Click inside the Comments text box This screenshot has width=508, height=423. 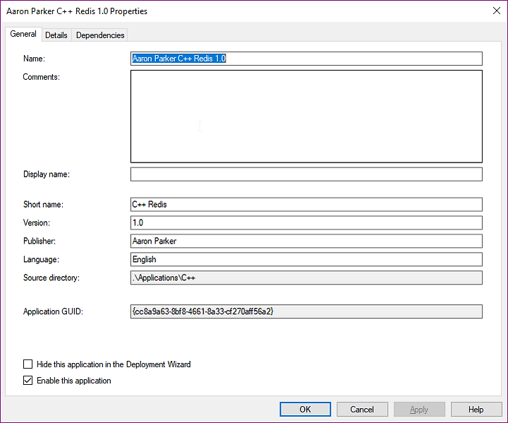point(306,117)
